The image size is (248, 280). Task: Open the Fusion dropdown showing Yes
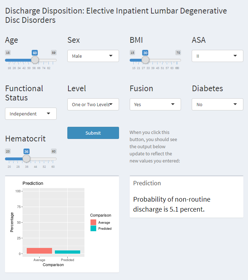(155, 104)
